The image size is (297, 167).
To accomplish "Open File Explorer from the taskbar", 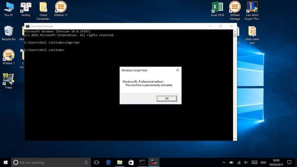I will [x=120, y=163].
